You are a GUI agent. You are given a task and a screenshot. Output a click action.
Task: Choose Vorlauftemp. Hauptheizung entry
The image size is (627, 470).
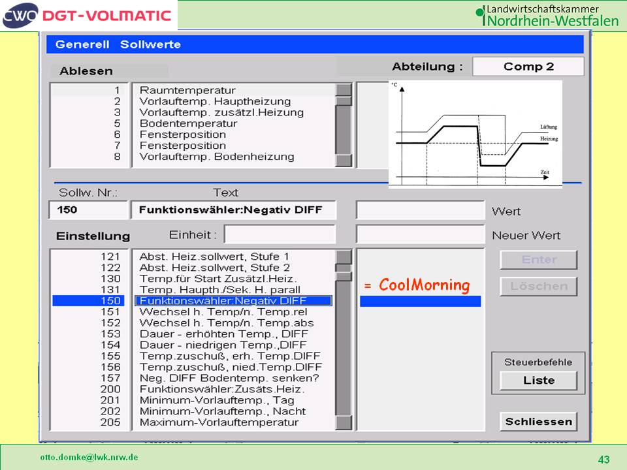pyautogui.click(x=215, y=102)
